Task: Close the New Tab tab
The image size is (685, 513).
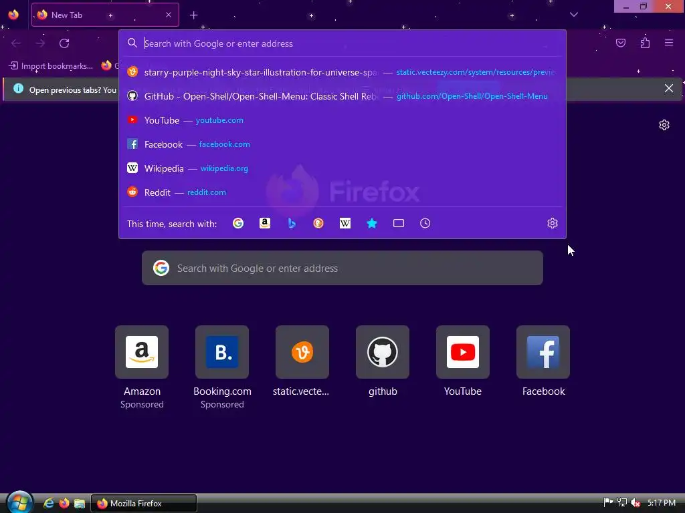Action: pyautogui.click(x=169, y=15)
